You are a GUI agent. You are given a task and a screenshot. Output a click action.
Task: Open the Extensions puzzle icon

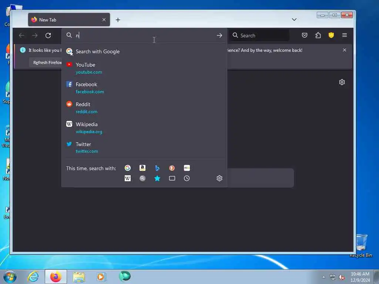coord(318,35)
